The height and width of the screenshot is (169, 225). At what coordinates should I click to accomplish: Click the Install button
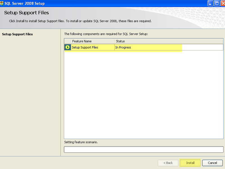190,163
